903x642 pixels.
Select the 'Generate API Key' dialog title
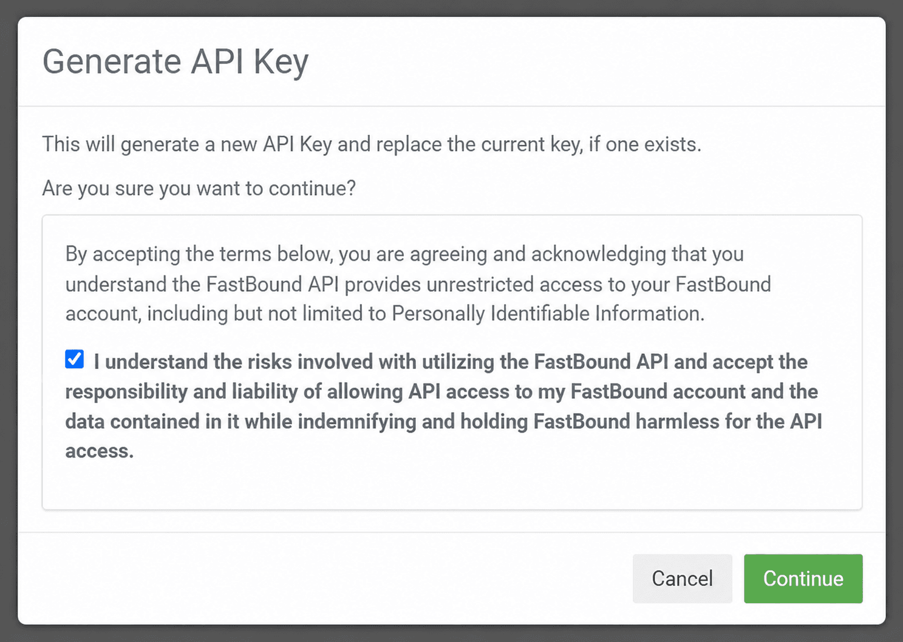click(x=175, y=62)
